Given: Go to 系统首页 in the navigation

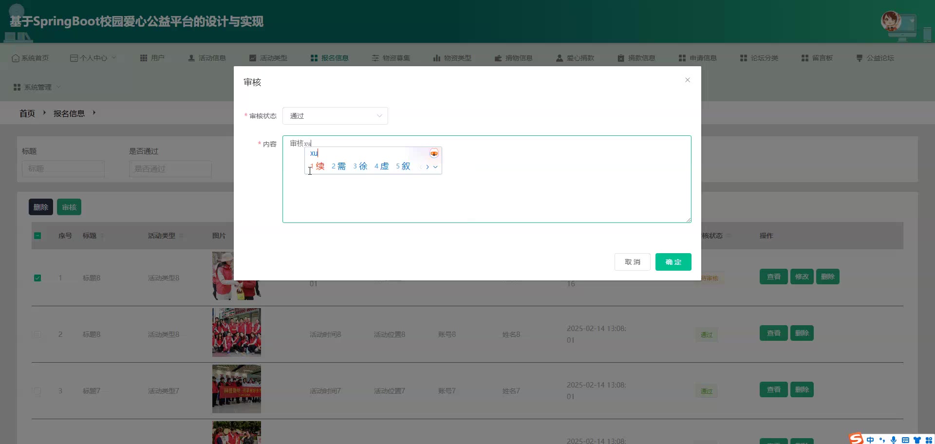Looking at the screenshot, I should tap(30, 58).
